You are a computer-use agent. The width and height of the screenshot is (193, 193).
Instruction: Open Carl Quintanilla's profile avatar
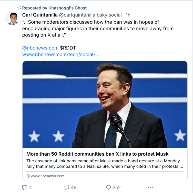12,18
